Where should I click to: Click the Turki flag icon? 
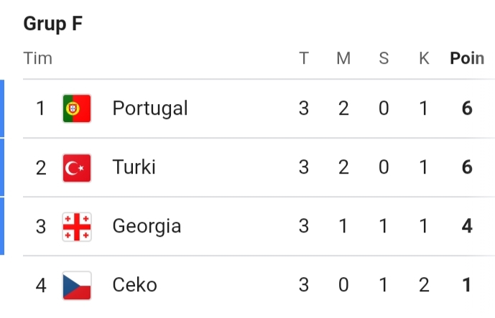coord(76,168)
